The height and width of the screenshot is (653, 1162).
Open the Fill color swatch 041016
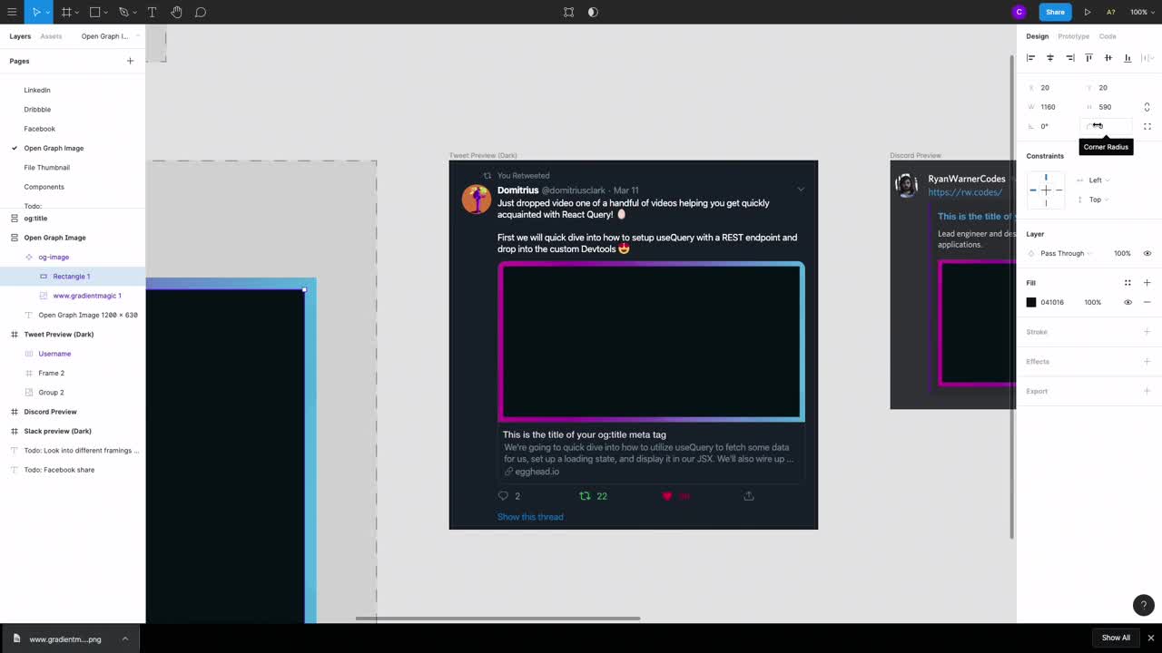[1031, 302]
